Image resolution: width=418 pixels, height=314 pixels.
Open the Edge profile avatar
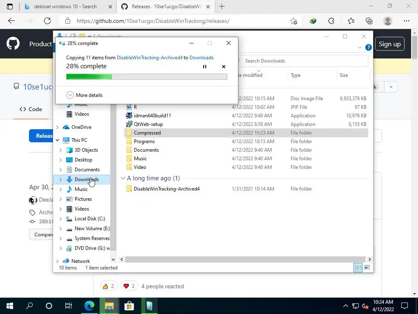(x=388, y=21)
